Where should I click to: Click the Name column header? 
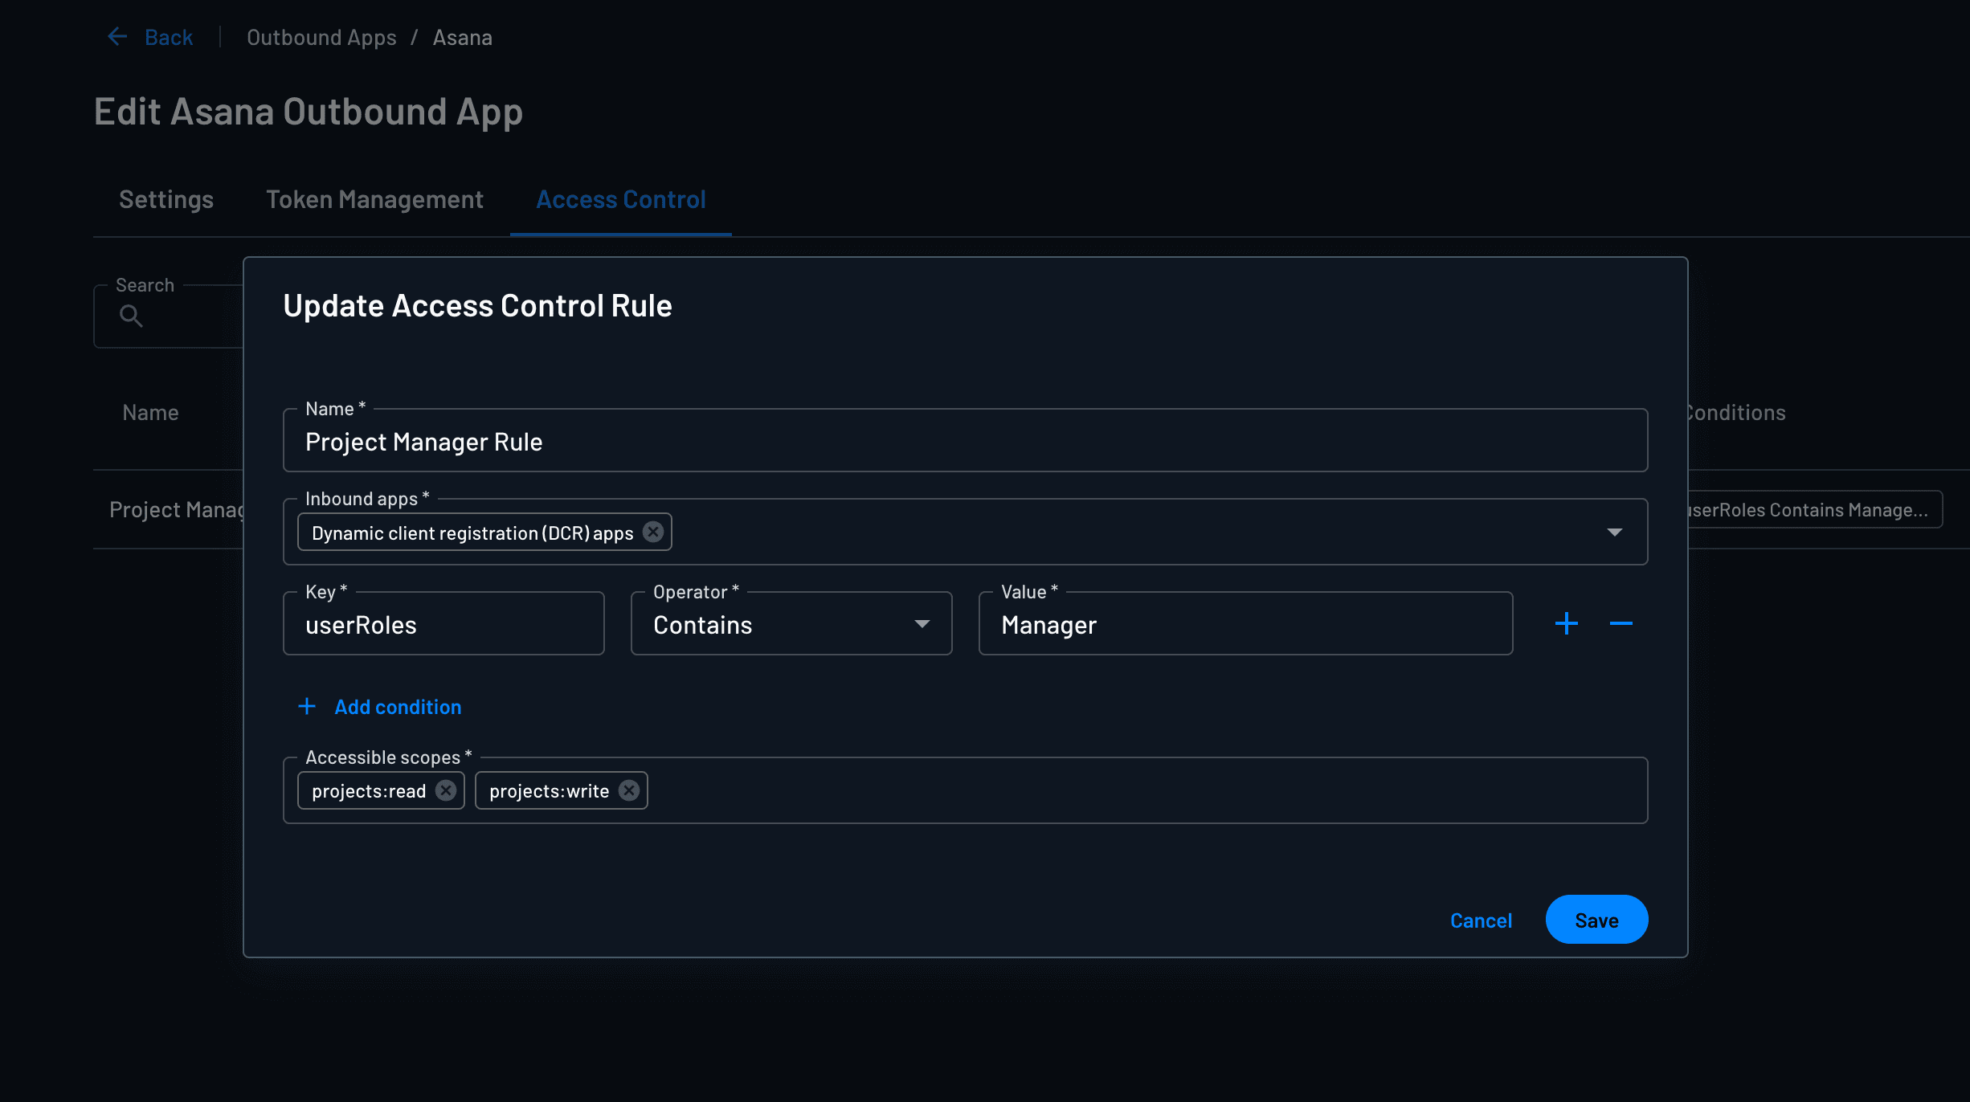pyautogui.click(x=150, y=413)
